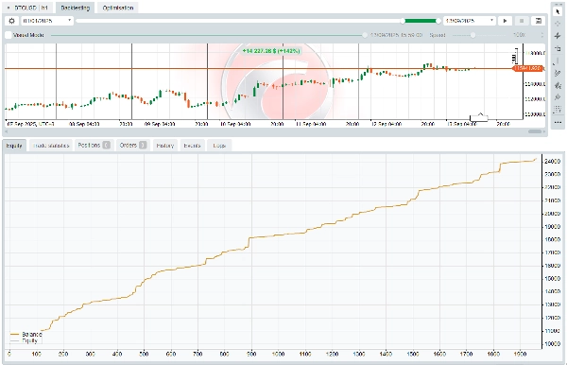Click the lightning-bolt icon in the side toolbar
567x365 pixels.
tap(558, 35)
